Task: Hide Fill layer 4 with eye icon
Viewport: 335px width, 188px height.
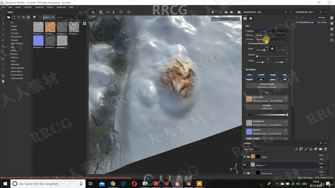Action: pyautogui.click(x=244, y=165)
